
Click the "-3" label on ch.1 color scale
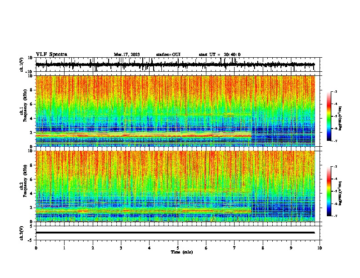click(335, 92)
